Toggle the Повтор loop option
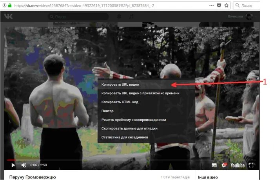The width and height of the screenshot is (274, 180). [146, 111]
